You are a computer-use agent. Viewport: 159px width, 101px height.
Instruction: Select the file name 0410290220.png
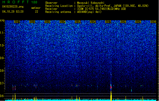tap(13, 7)
